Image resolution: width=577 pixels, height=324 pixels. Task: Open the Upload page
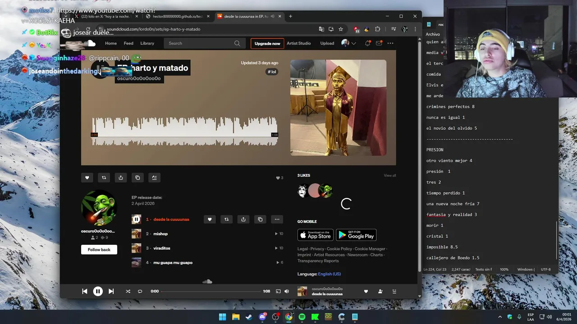click(x=327, y=43)
